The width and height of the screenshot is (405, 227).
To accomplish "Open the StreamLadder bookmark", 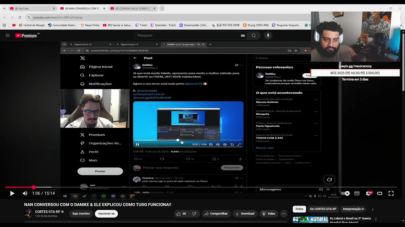I will pos(193,25).
